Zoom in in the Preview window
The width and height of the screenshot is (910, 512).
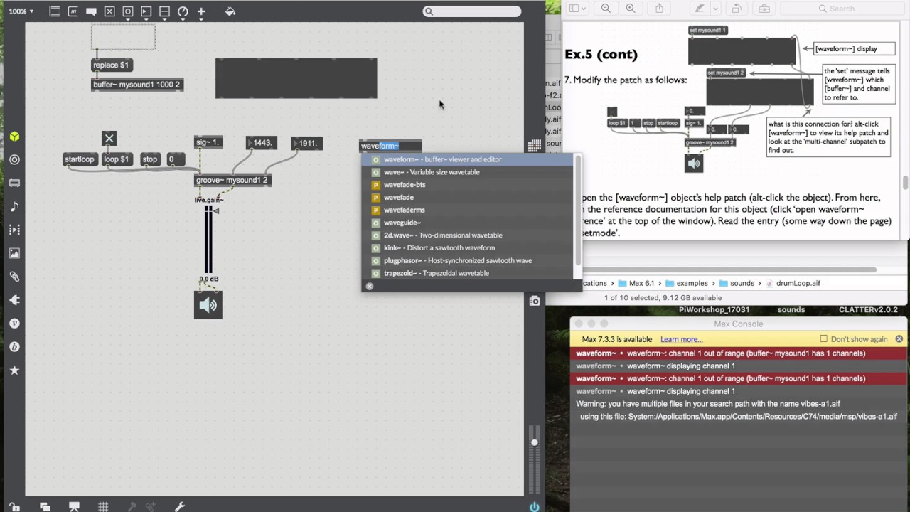tap(631, 9)
